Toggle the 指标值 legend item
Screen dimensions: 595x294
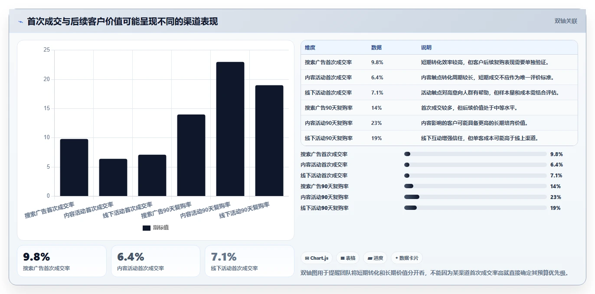pos(156,228)
